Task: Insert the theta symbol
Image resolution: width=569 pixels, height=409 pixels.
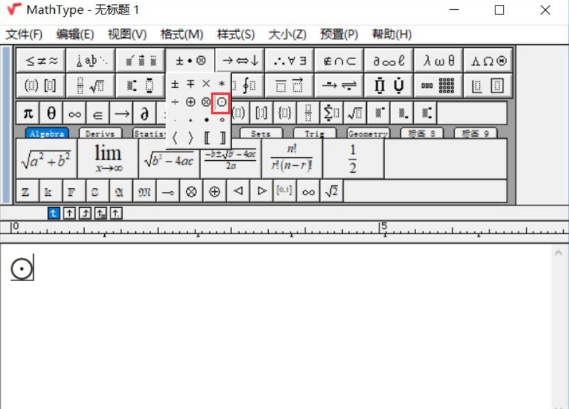Action: (x=51, y=113)
